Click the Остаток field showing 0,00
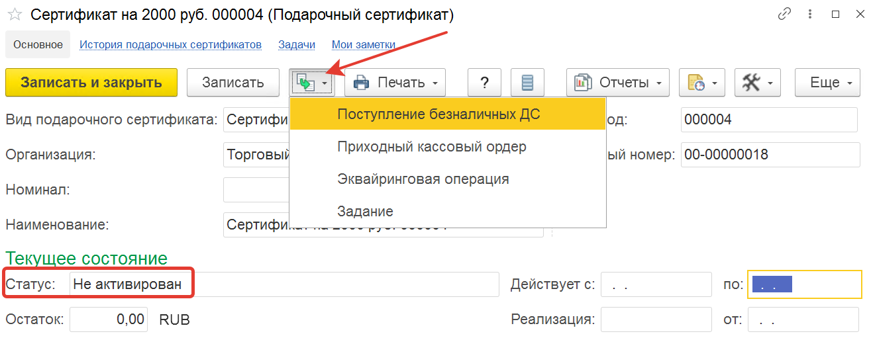The width and height of the screenshot is (871, 338). [109, 319]
